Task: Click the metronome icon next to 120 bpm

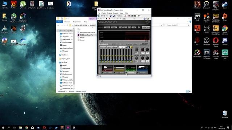Action: (125, 16)
